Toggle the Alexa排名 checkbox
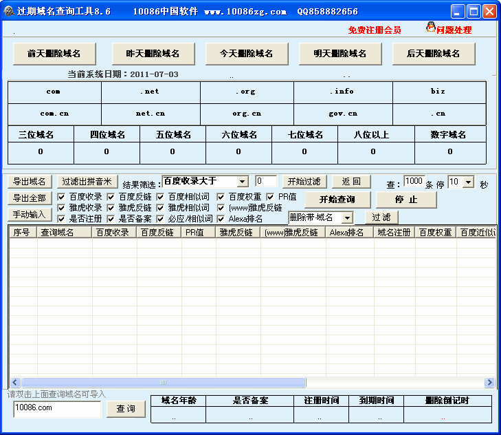This screenshot has width=501, height=435. point(221,219)
